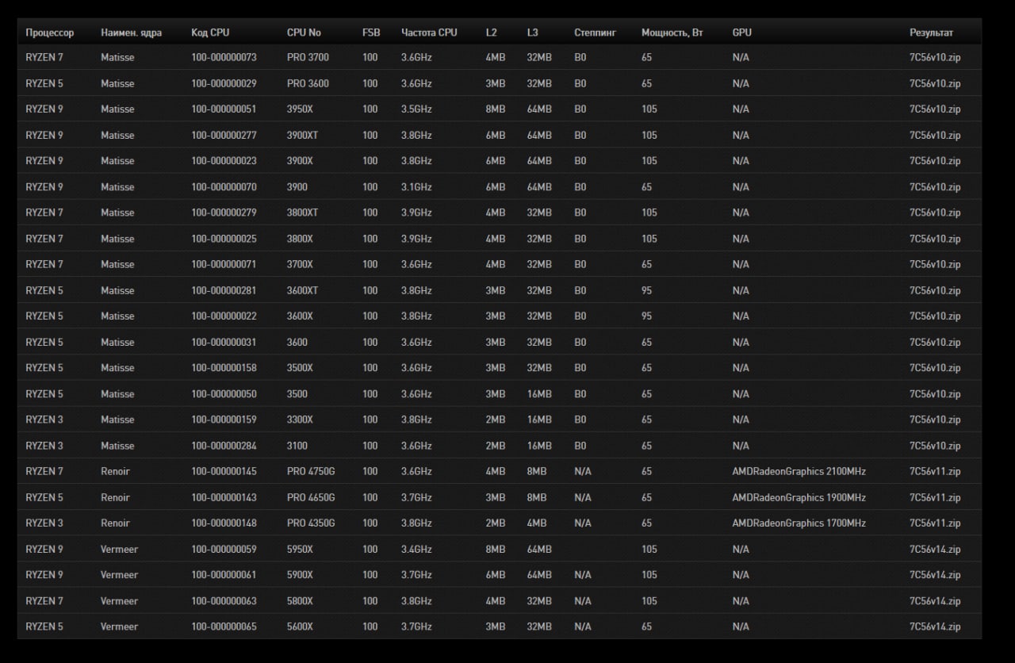This screenshot has height=663, width=1015.
Task: Select CPU code 100-000000071
Action: (224, 265)
